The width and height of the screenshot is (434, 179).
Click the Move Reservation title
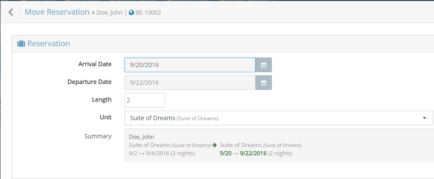click(x=57, y=12)
